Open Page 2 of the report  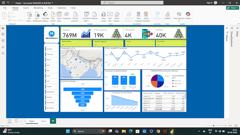click(44, 121)
